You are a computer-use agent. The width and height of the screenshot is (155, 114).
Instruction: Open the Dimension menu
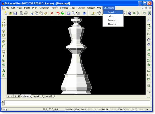[x=44, y=8]
